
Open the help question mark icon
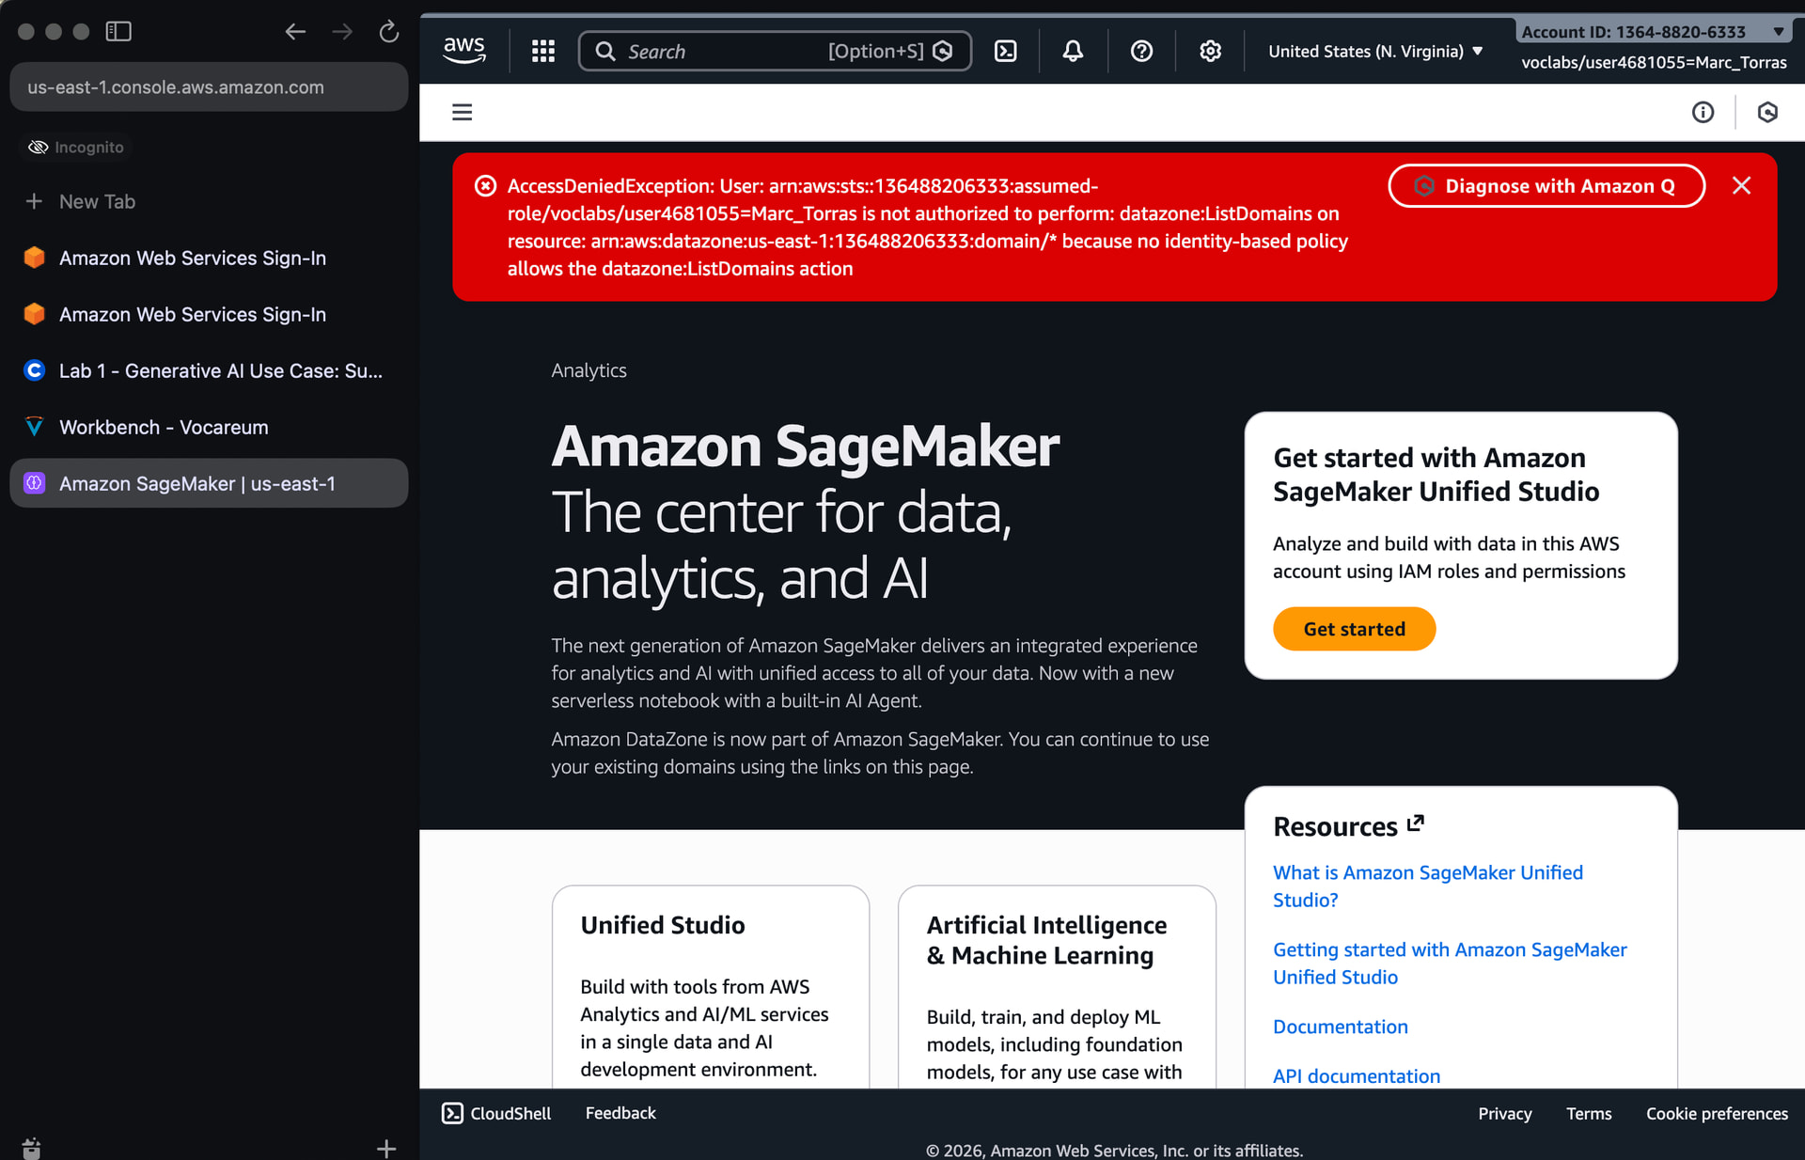(1141, 51)
